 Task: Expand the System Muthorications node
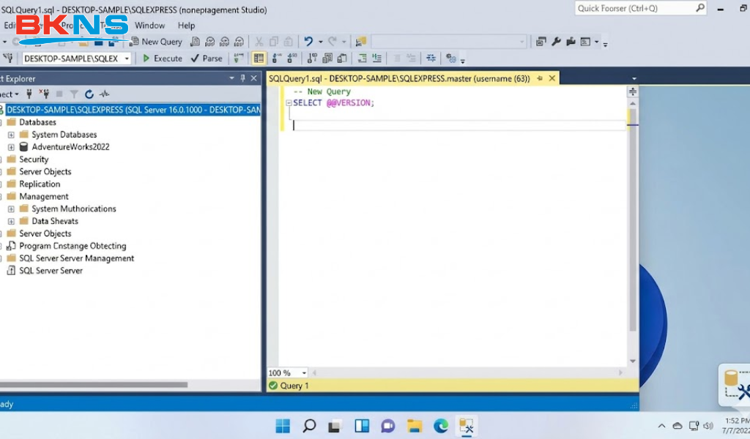[11, 209]
